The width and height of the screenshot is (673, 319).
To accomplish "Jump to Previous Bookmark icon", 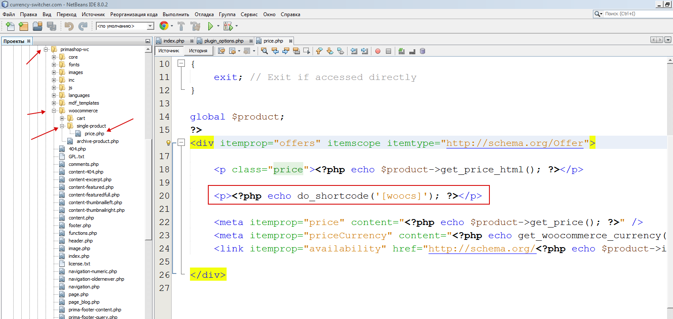I will [x=319, y=51].
